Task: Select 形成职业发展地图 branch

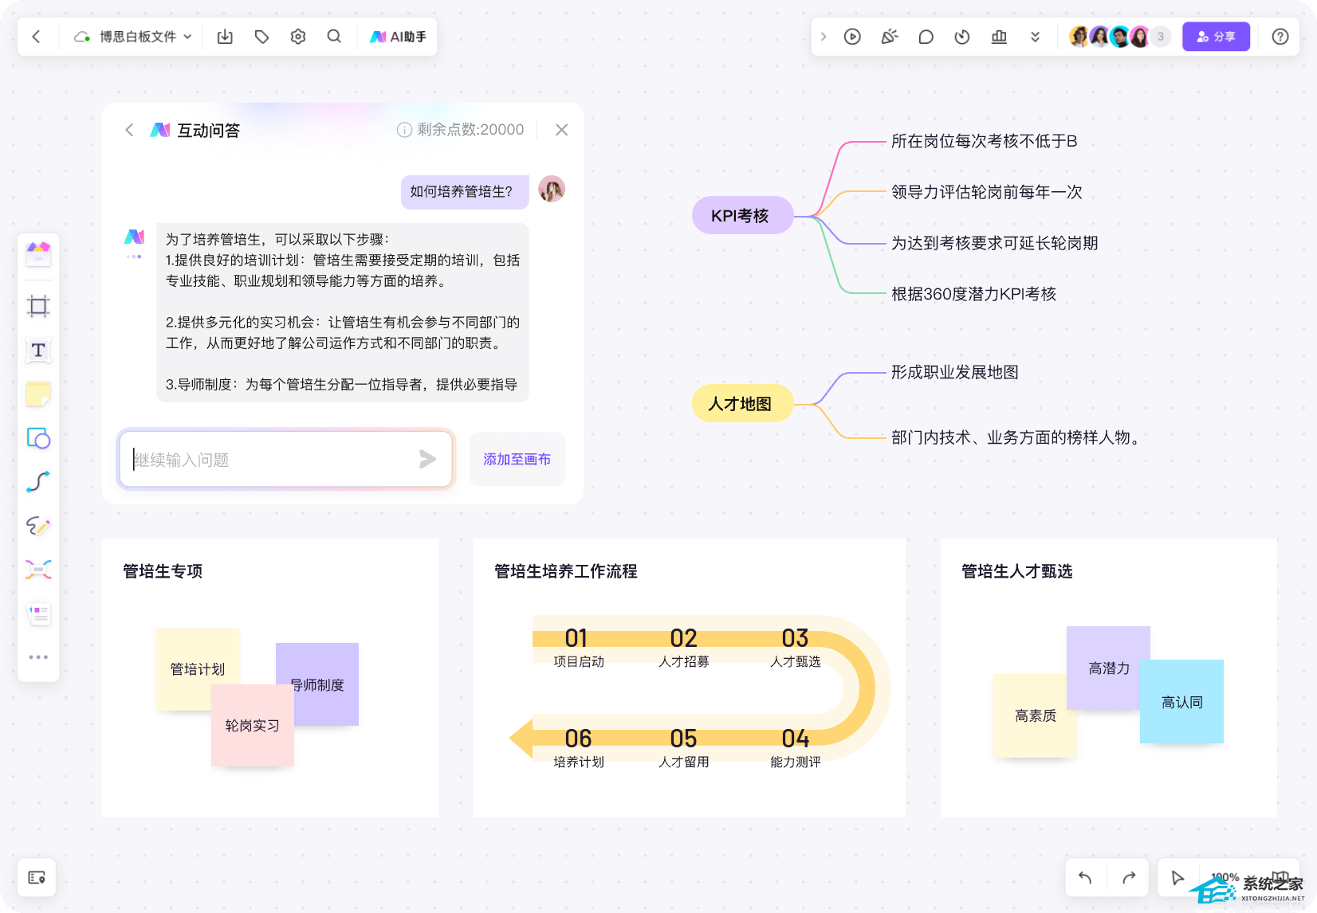Action: tap(954, 372)
